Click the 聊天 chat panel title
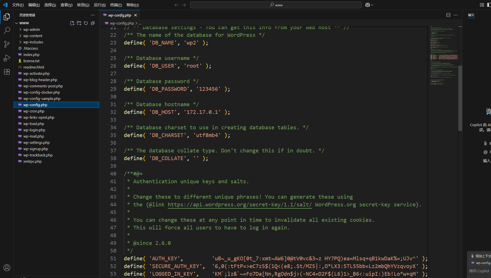Screen dimensions: 491x278 (471, 15)
